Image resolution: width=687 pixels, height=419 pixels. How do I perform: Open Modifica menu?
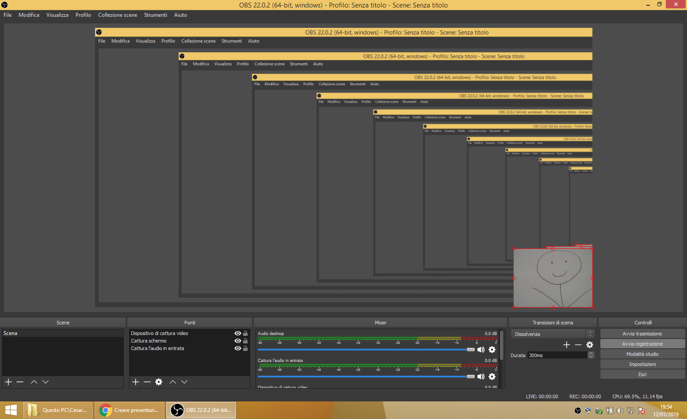click(29, 15)
